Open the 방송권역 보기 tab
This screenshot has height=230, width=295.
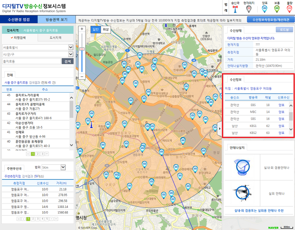coord(57,20)
